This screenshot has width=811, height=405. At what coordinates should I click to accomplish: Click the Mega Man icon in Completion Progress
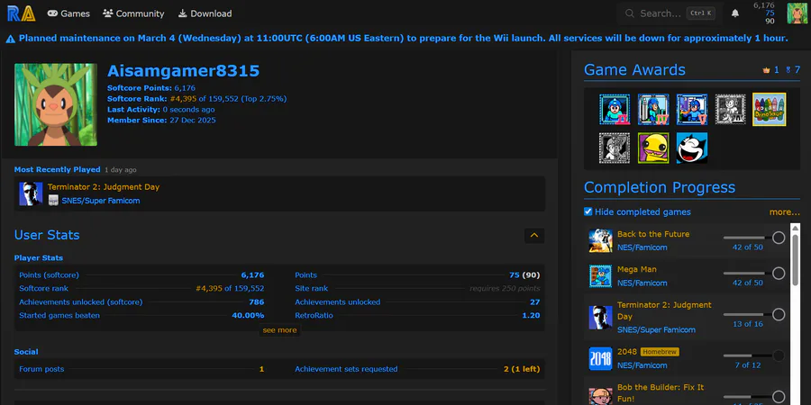(x=600, y=276)
